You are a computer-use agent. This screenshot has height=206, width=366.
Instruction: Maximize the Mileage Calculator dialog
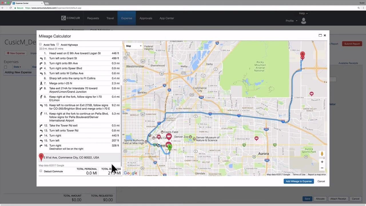point(320,35)
